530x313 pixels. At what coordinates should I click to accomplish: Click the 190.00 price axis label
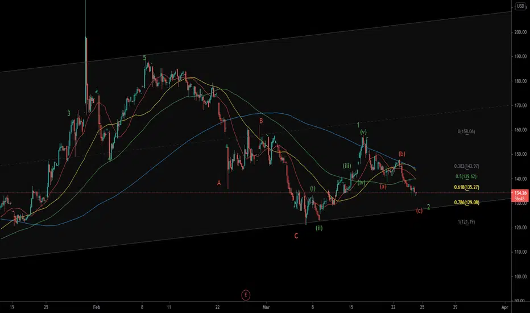pos(520,56)
